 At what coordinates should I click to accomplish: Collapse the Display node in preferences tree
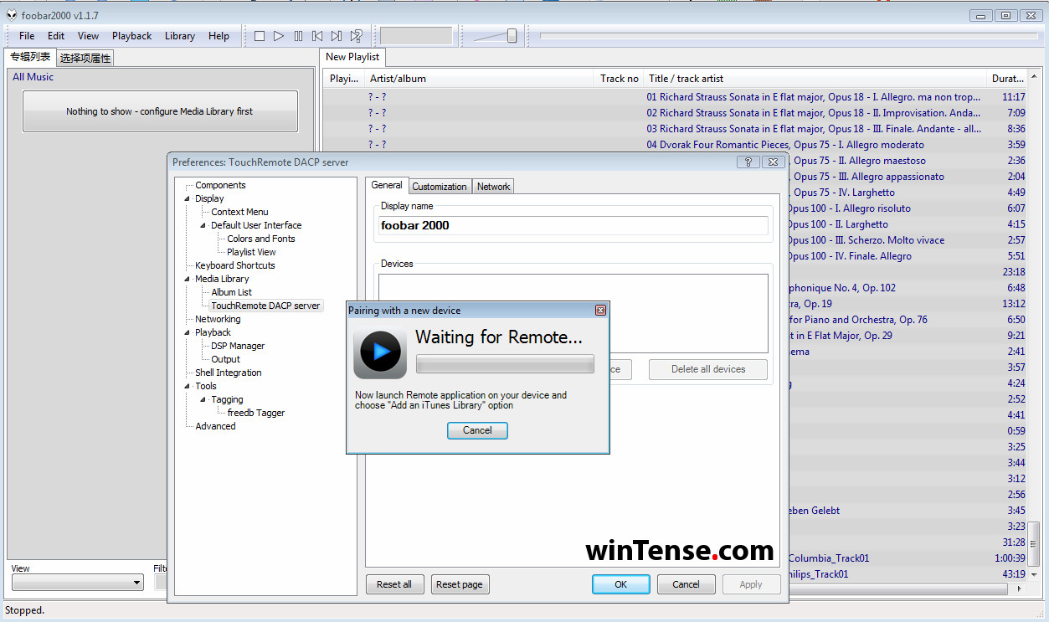point(188,199)
